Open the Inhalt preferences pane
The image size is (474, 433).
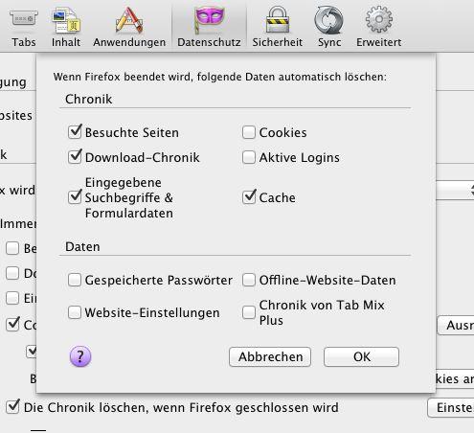click(66, 28)
